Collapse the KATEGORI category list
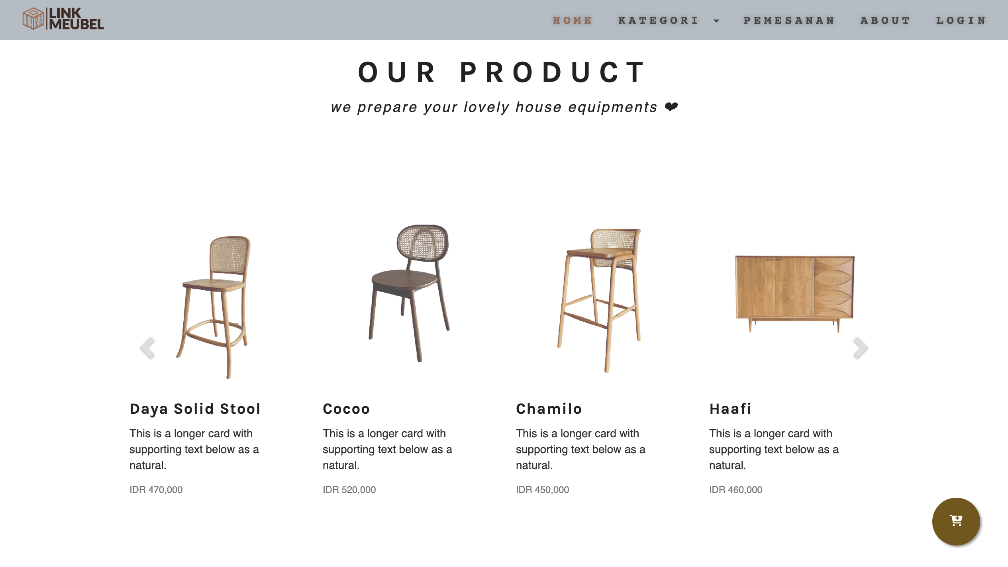This screenshot has width=1008, height=567. point(658,20)
